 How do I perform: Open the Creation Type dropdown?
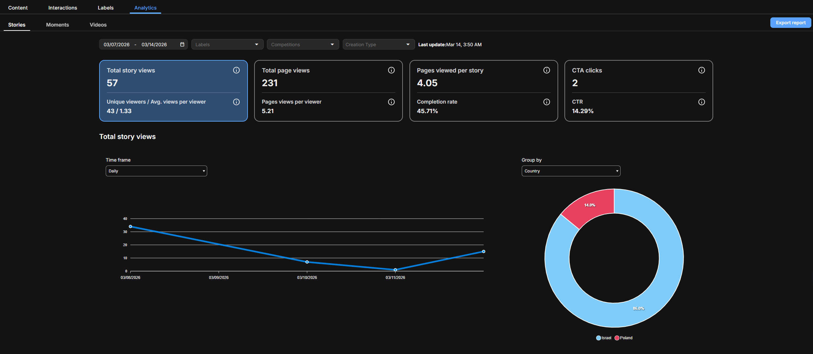click(x=379, y=45)
